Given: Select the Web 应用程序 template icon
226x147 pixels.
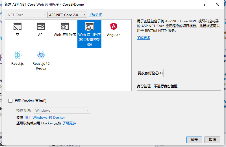Looking at the screenshot, I should point(65,26).
